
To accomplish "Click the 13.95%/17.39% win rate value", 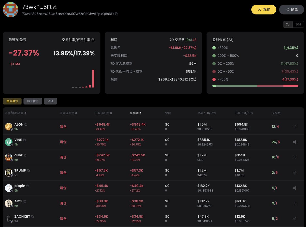I will click(74, 54).
